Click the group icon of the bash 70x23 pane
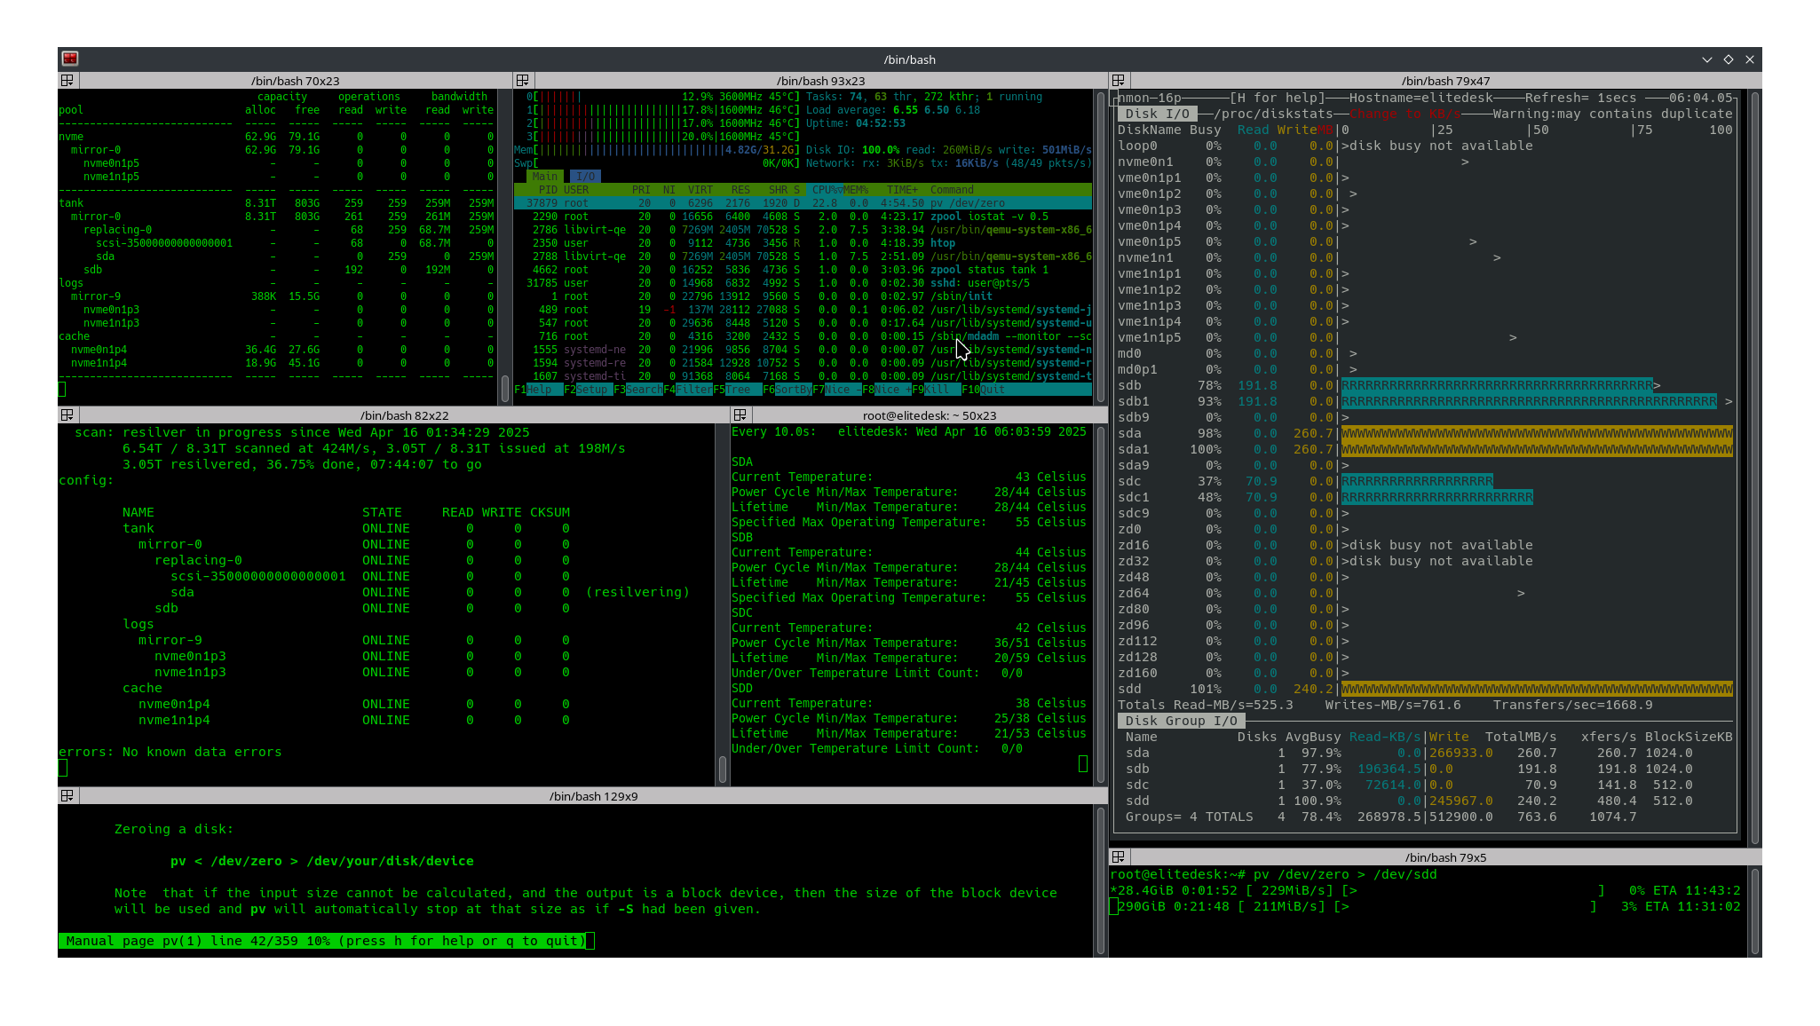This screenshot has width=1820, height=1026. point(67,81)
